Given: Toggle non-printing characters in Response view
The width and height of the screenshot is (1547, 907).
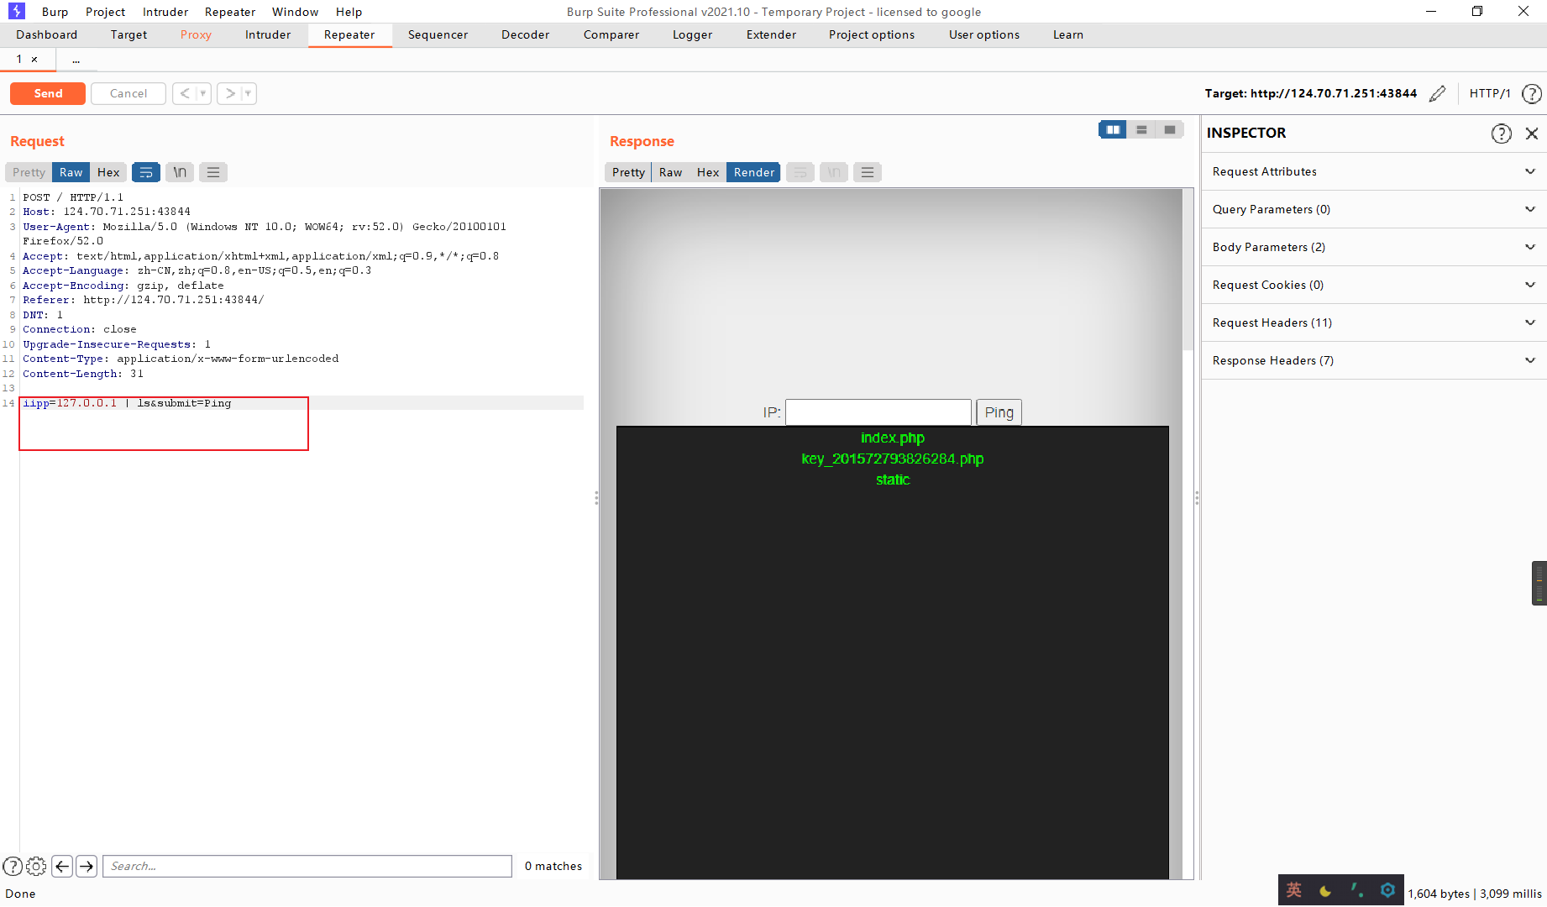Looking at the screenshot, I should click(x=833, y=172).
